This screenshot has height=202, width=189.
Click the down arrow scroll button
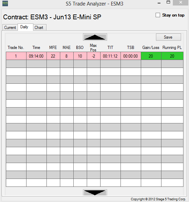[95, 192]
